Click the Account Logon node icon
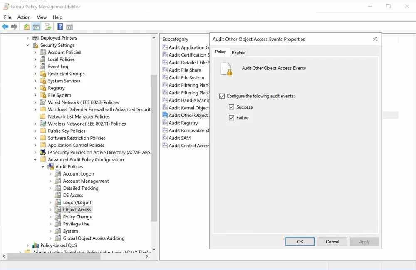416x270 pixels. coord(58,174)
